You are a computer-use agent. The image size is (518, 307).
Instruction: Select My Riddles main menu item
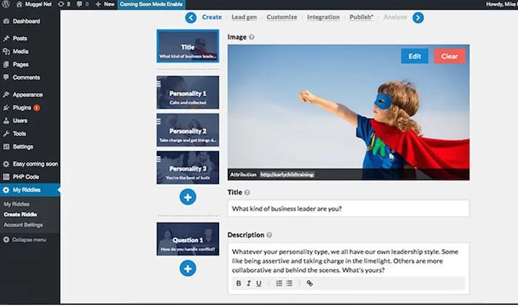click(30, 190)
